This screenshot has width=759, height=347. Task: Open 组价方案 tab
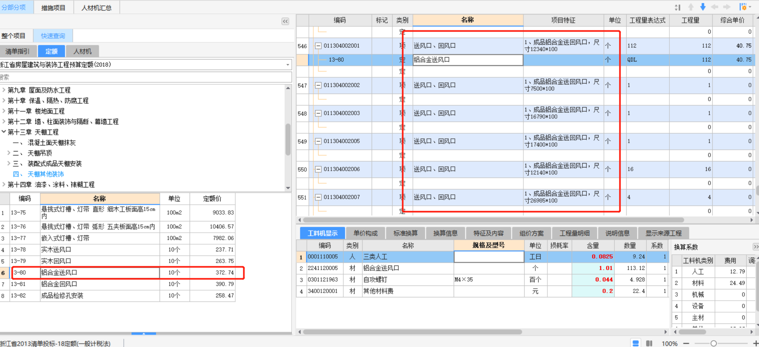click(531, 233)
